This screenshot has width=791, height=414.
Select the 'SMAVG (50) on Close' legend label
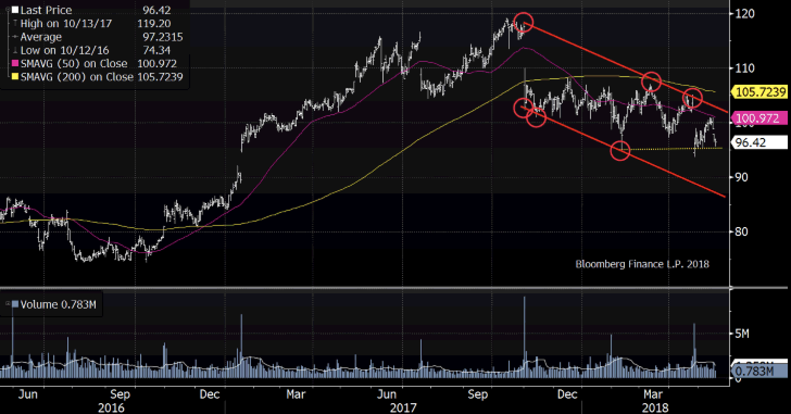[x=74, y=64]
